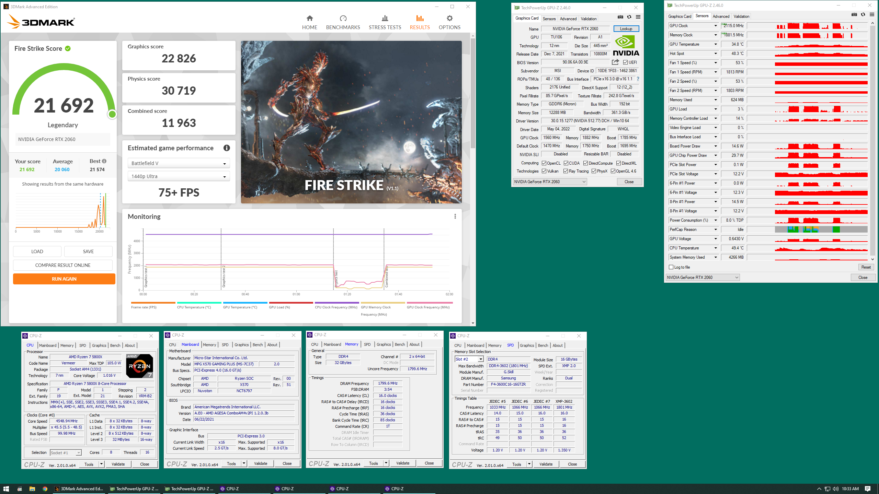Image resolution: width=879 pixels, height=494 pixels.
Task: Toggle the CUDA checkbox in GPU-Z
Action: tap(566, 163)
